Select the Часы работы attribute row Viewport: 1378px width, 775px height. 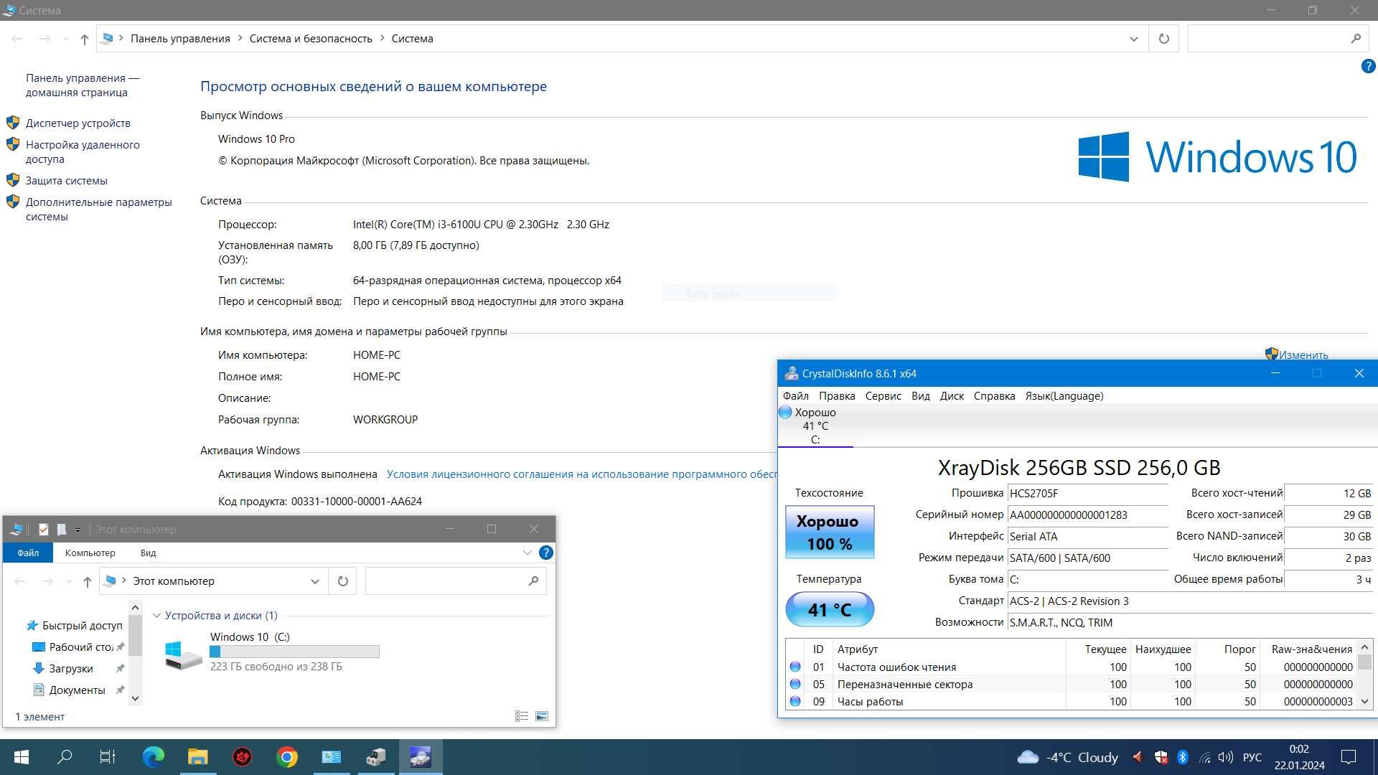1069,702
